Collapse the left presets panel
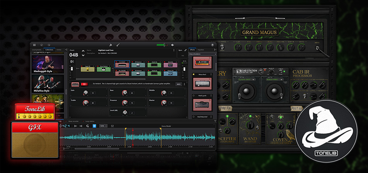This screenshot has height=173, width=368. click(66, 50)
